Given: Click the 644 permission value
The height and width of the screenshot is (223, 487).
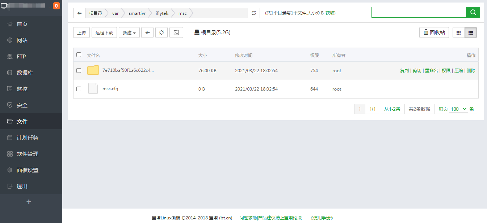Looking at the screenshot, I should coord(314,89).
